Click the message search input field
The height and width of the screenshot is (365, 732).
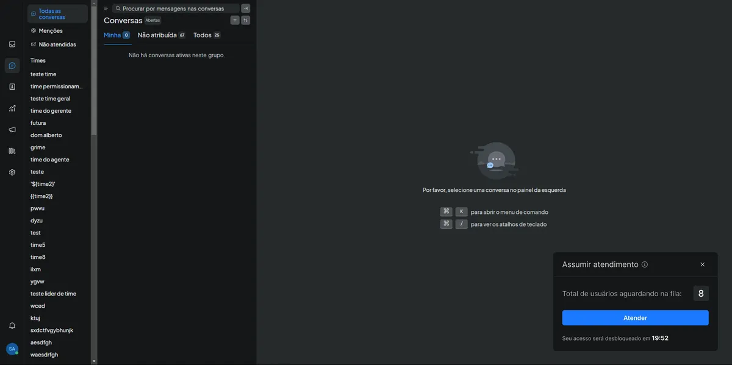(176, 9)
